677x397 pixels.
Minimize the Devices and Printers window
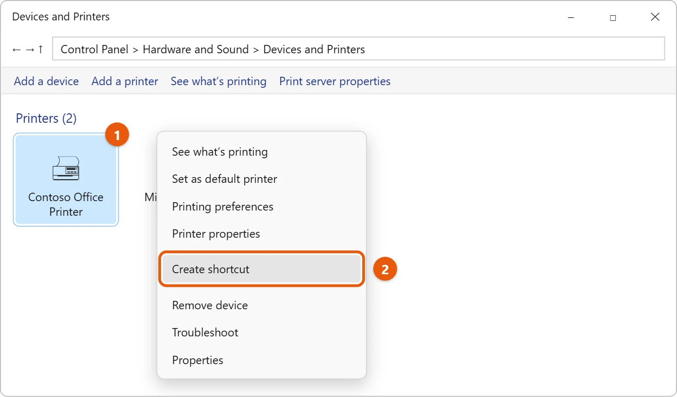(x=570, y=17)
